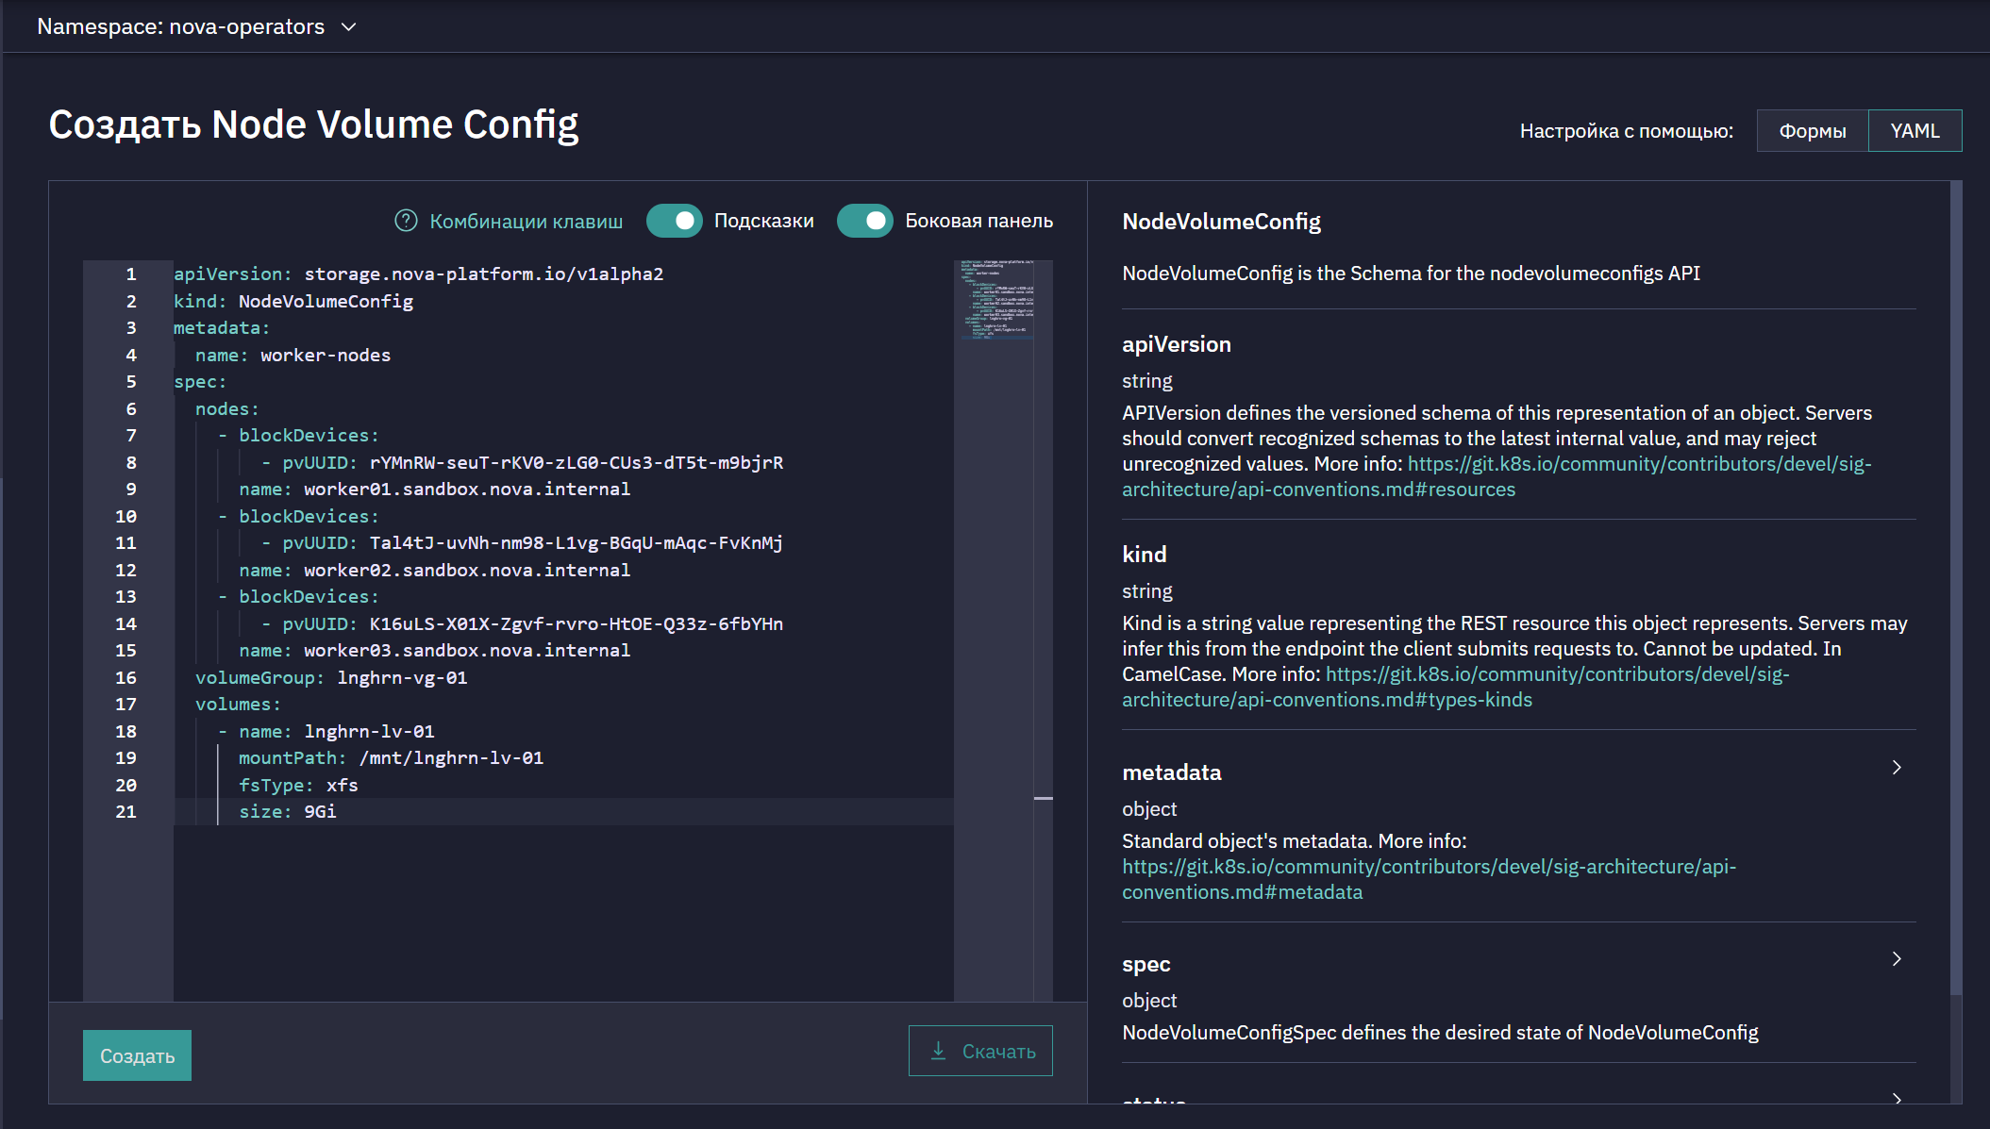Click the 'size: 9Gi' line
This screenshot has height=1129, width=1990.
coord(287,811)
